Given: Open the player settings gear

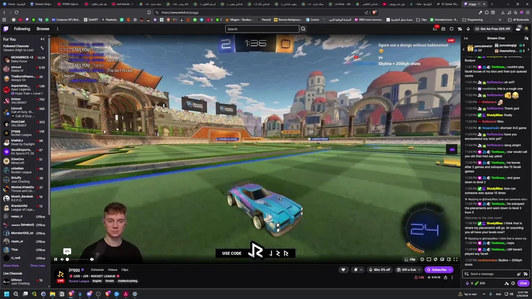Looking at the screenshot, I should tap(422, 260).
